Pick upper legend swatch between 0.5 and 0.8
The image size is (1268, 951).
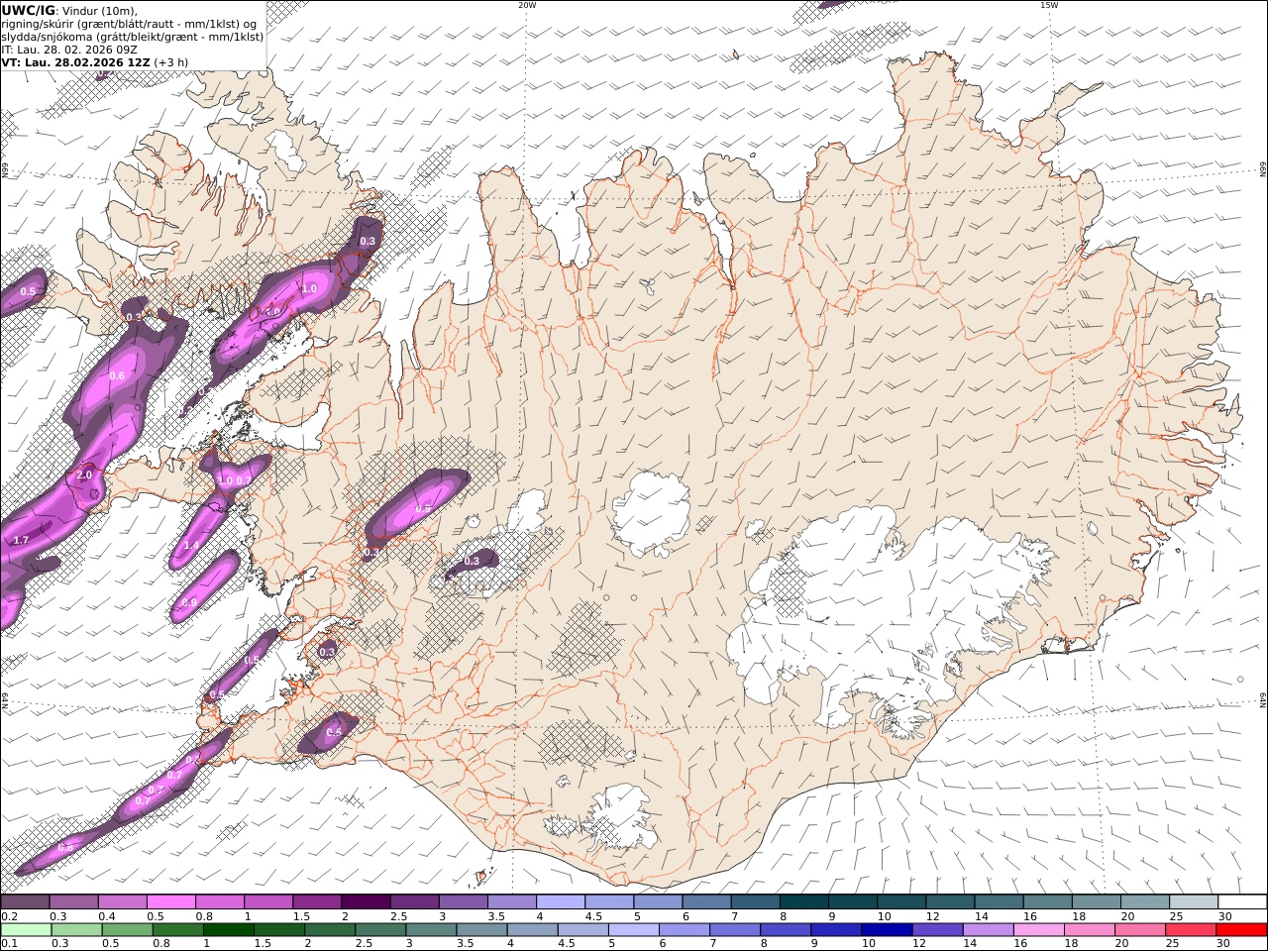(x=171, y=901)
